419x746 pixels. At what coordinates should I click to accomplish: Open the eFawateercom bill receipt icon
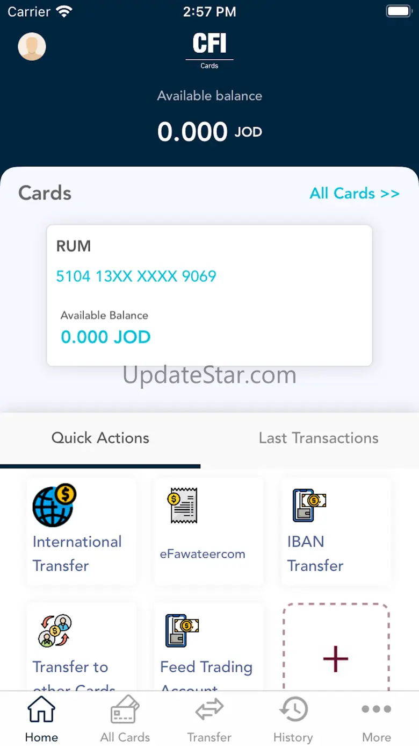point(184,506)
